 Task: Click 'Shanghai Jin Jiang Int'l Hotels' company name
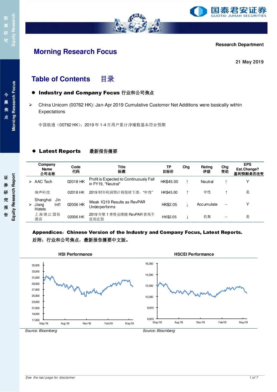point(47,205)
